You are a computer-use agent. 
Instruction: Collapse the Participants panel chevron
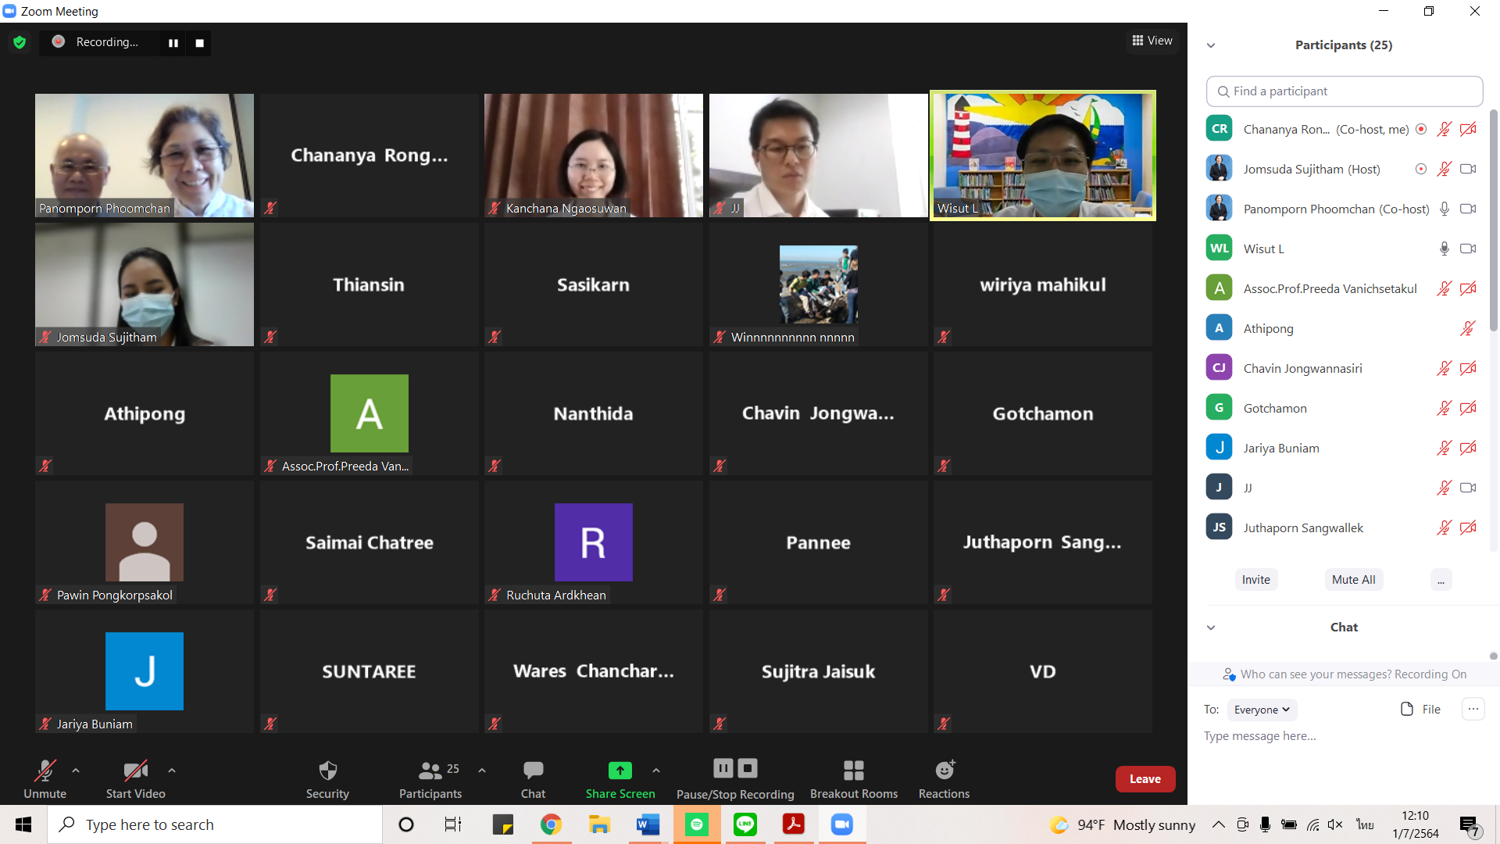(x=1211, y=45)
